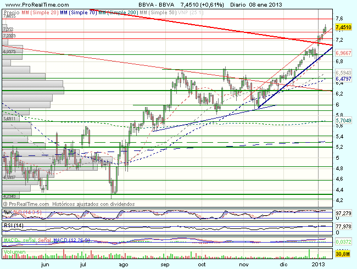Click the oct month label on axis

[x=202, y=265]
